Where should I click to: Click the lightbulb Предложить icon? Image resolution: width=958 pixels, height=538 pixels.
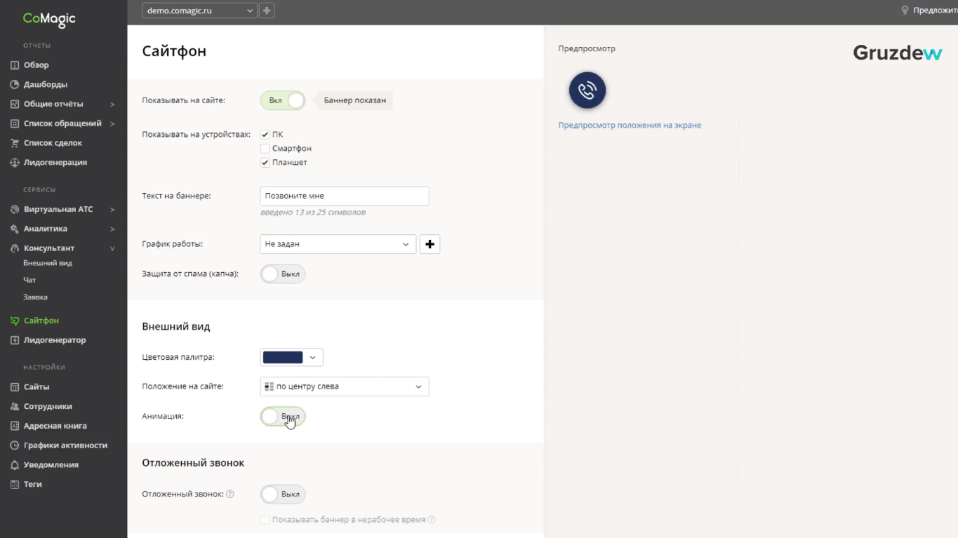pyautogui.click(x=905, y=11)
